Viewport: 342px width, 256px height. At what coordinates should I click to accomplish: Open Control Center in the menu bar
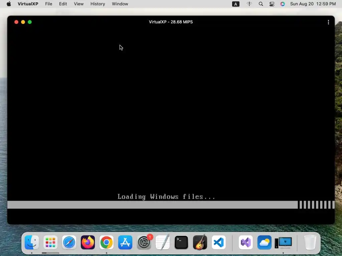click(x=272, y=4)
